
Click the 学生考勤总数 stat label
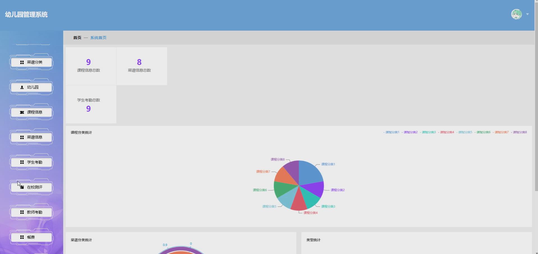[88, 100]
